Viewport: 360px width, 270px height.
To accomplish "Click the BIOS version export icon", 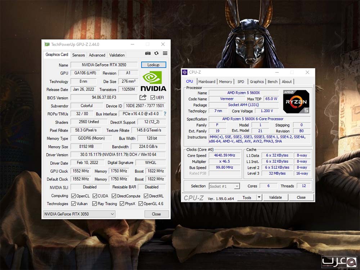I will point(143,98).
